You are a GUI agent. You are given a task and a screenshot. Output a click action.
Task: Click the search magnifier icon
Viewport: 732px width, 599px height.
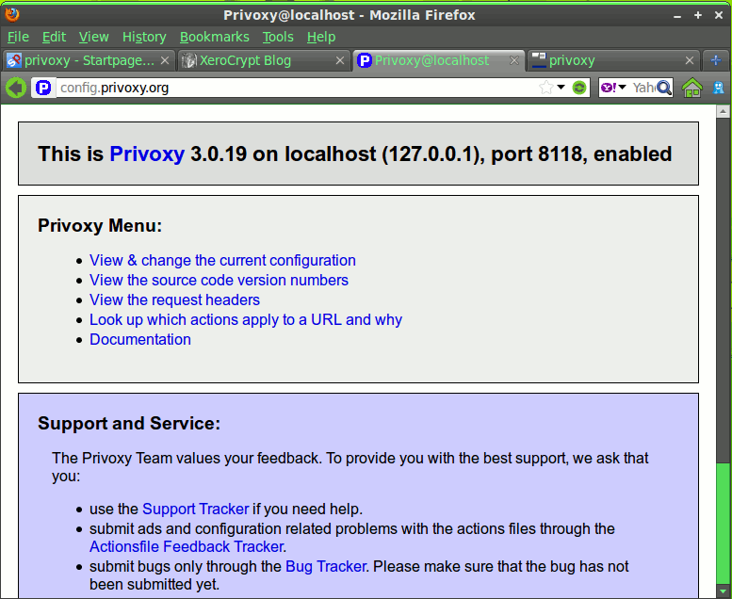pyautogui.click(x=665, y=88)
